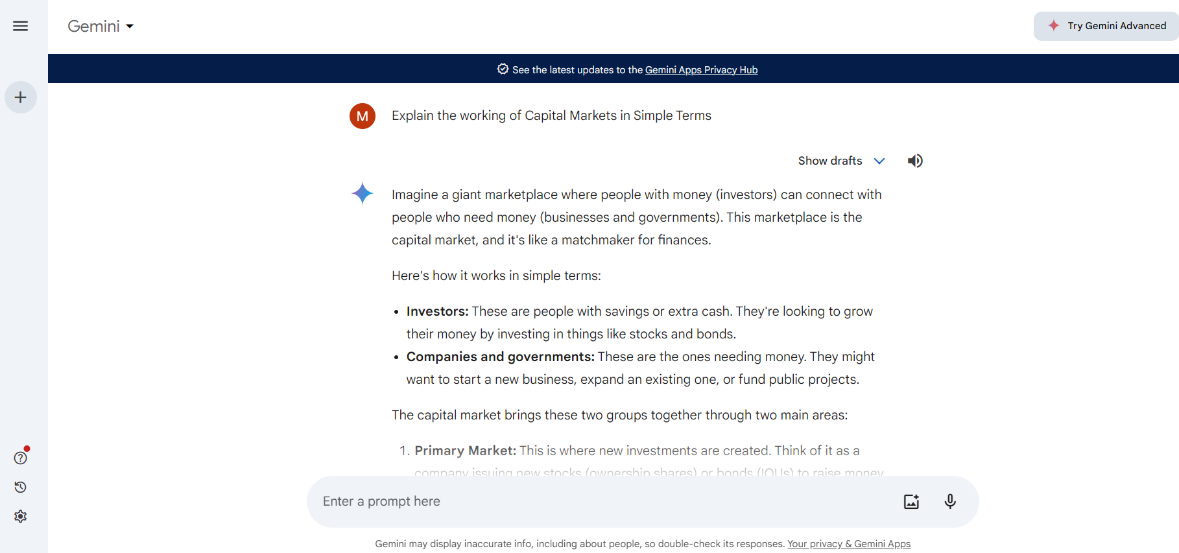1179x553 pixels.
Task: Open the Settings gear icon
Action: 21,516
